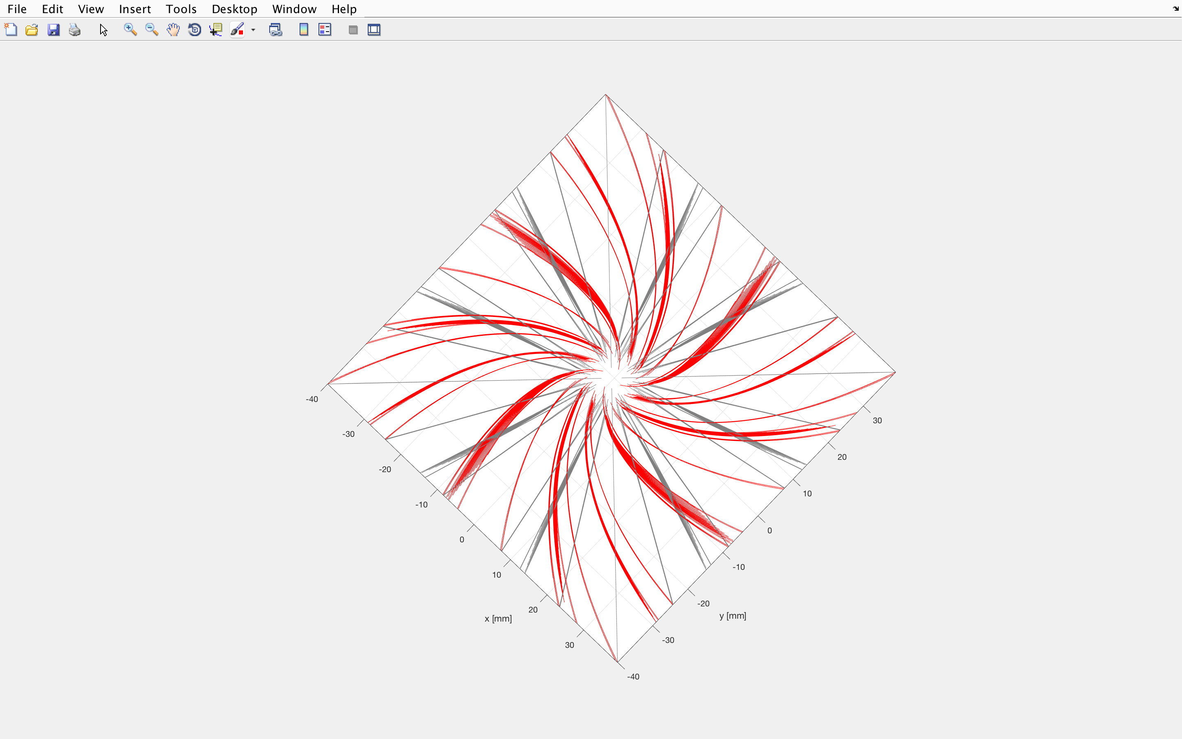This screenshot has width=1182, height=739.
Task: Activate the Zoom In tool
Action: [130, 30]
